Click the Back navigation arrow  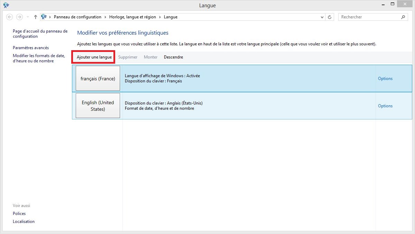click(10, 17)
